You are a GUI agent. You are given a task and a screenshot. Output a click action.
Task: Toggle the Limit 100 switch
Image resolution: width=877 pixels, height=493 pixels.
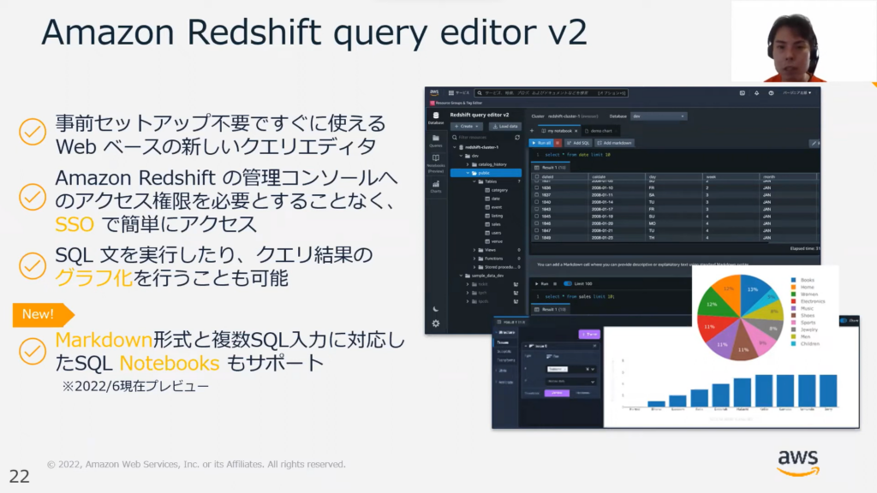coord(567,282)
